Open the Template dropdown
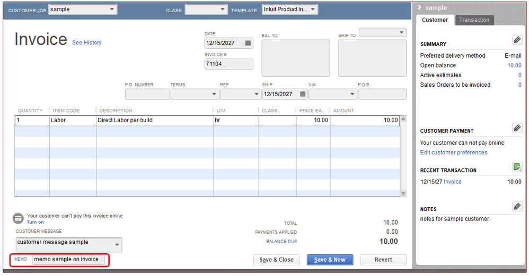 click(313, 10)
